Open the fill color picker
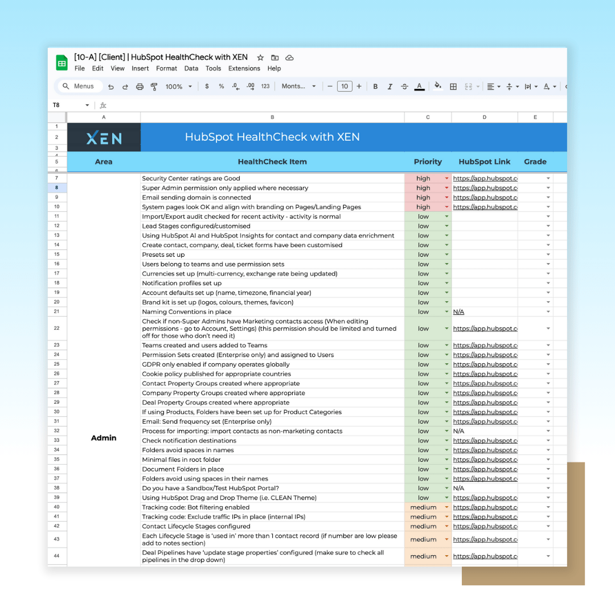 tap(438, 87)
